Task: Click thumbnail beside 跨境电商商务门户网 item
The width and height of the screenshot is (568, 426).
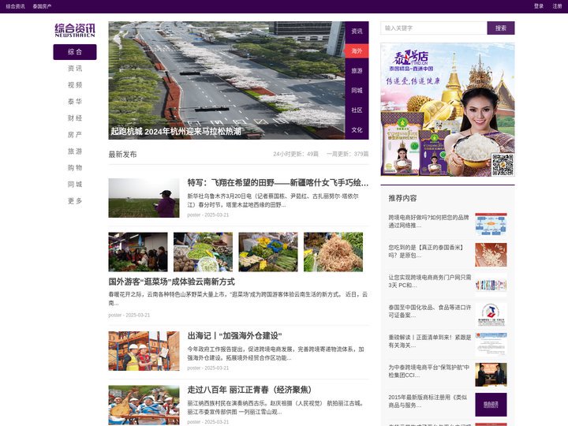Action: 491,285
